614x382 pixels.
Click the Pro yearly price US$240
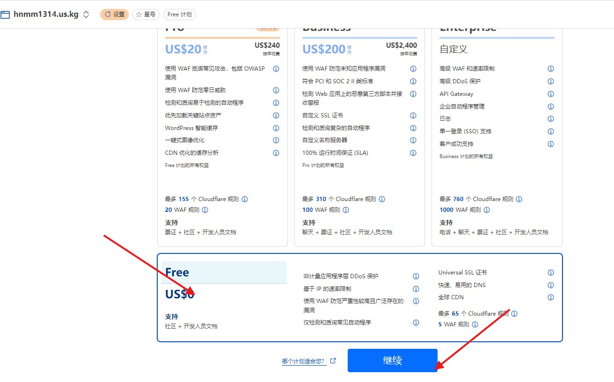point(267,45)
